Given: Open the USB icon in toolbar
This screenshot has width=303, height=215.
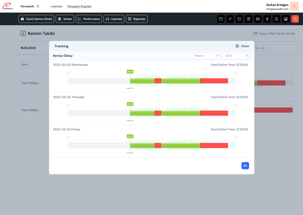Looking at the screenshot, I should pos(267,19).
